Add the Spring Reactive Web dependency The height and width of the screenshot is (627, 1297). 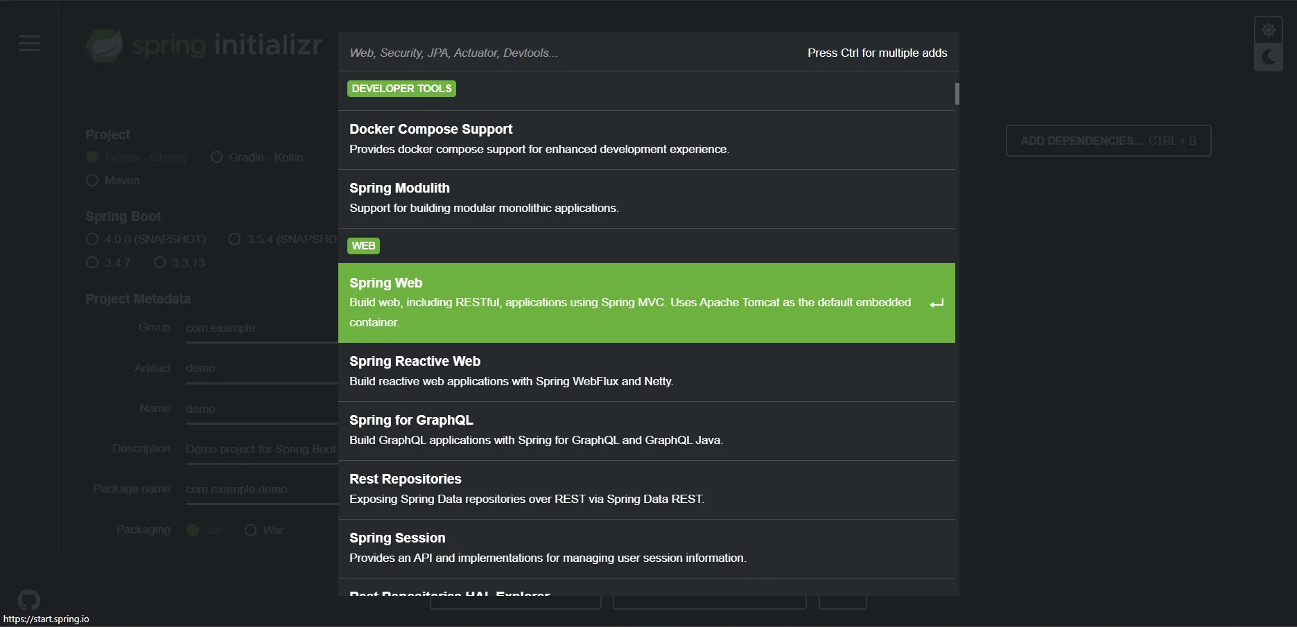click(x=647, y=372)
